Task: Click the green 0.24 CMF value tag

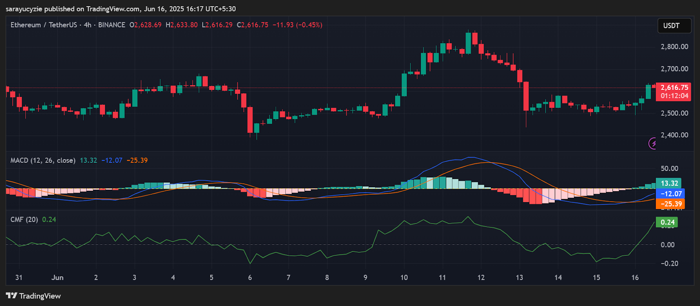Action: click(667, 223)
